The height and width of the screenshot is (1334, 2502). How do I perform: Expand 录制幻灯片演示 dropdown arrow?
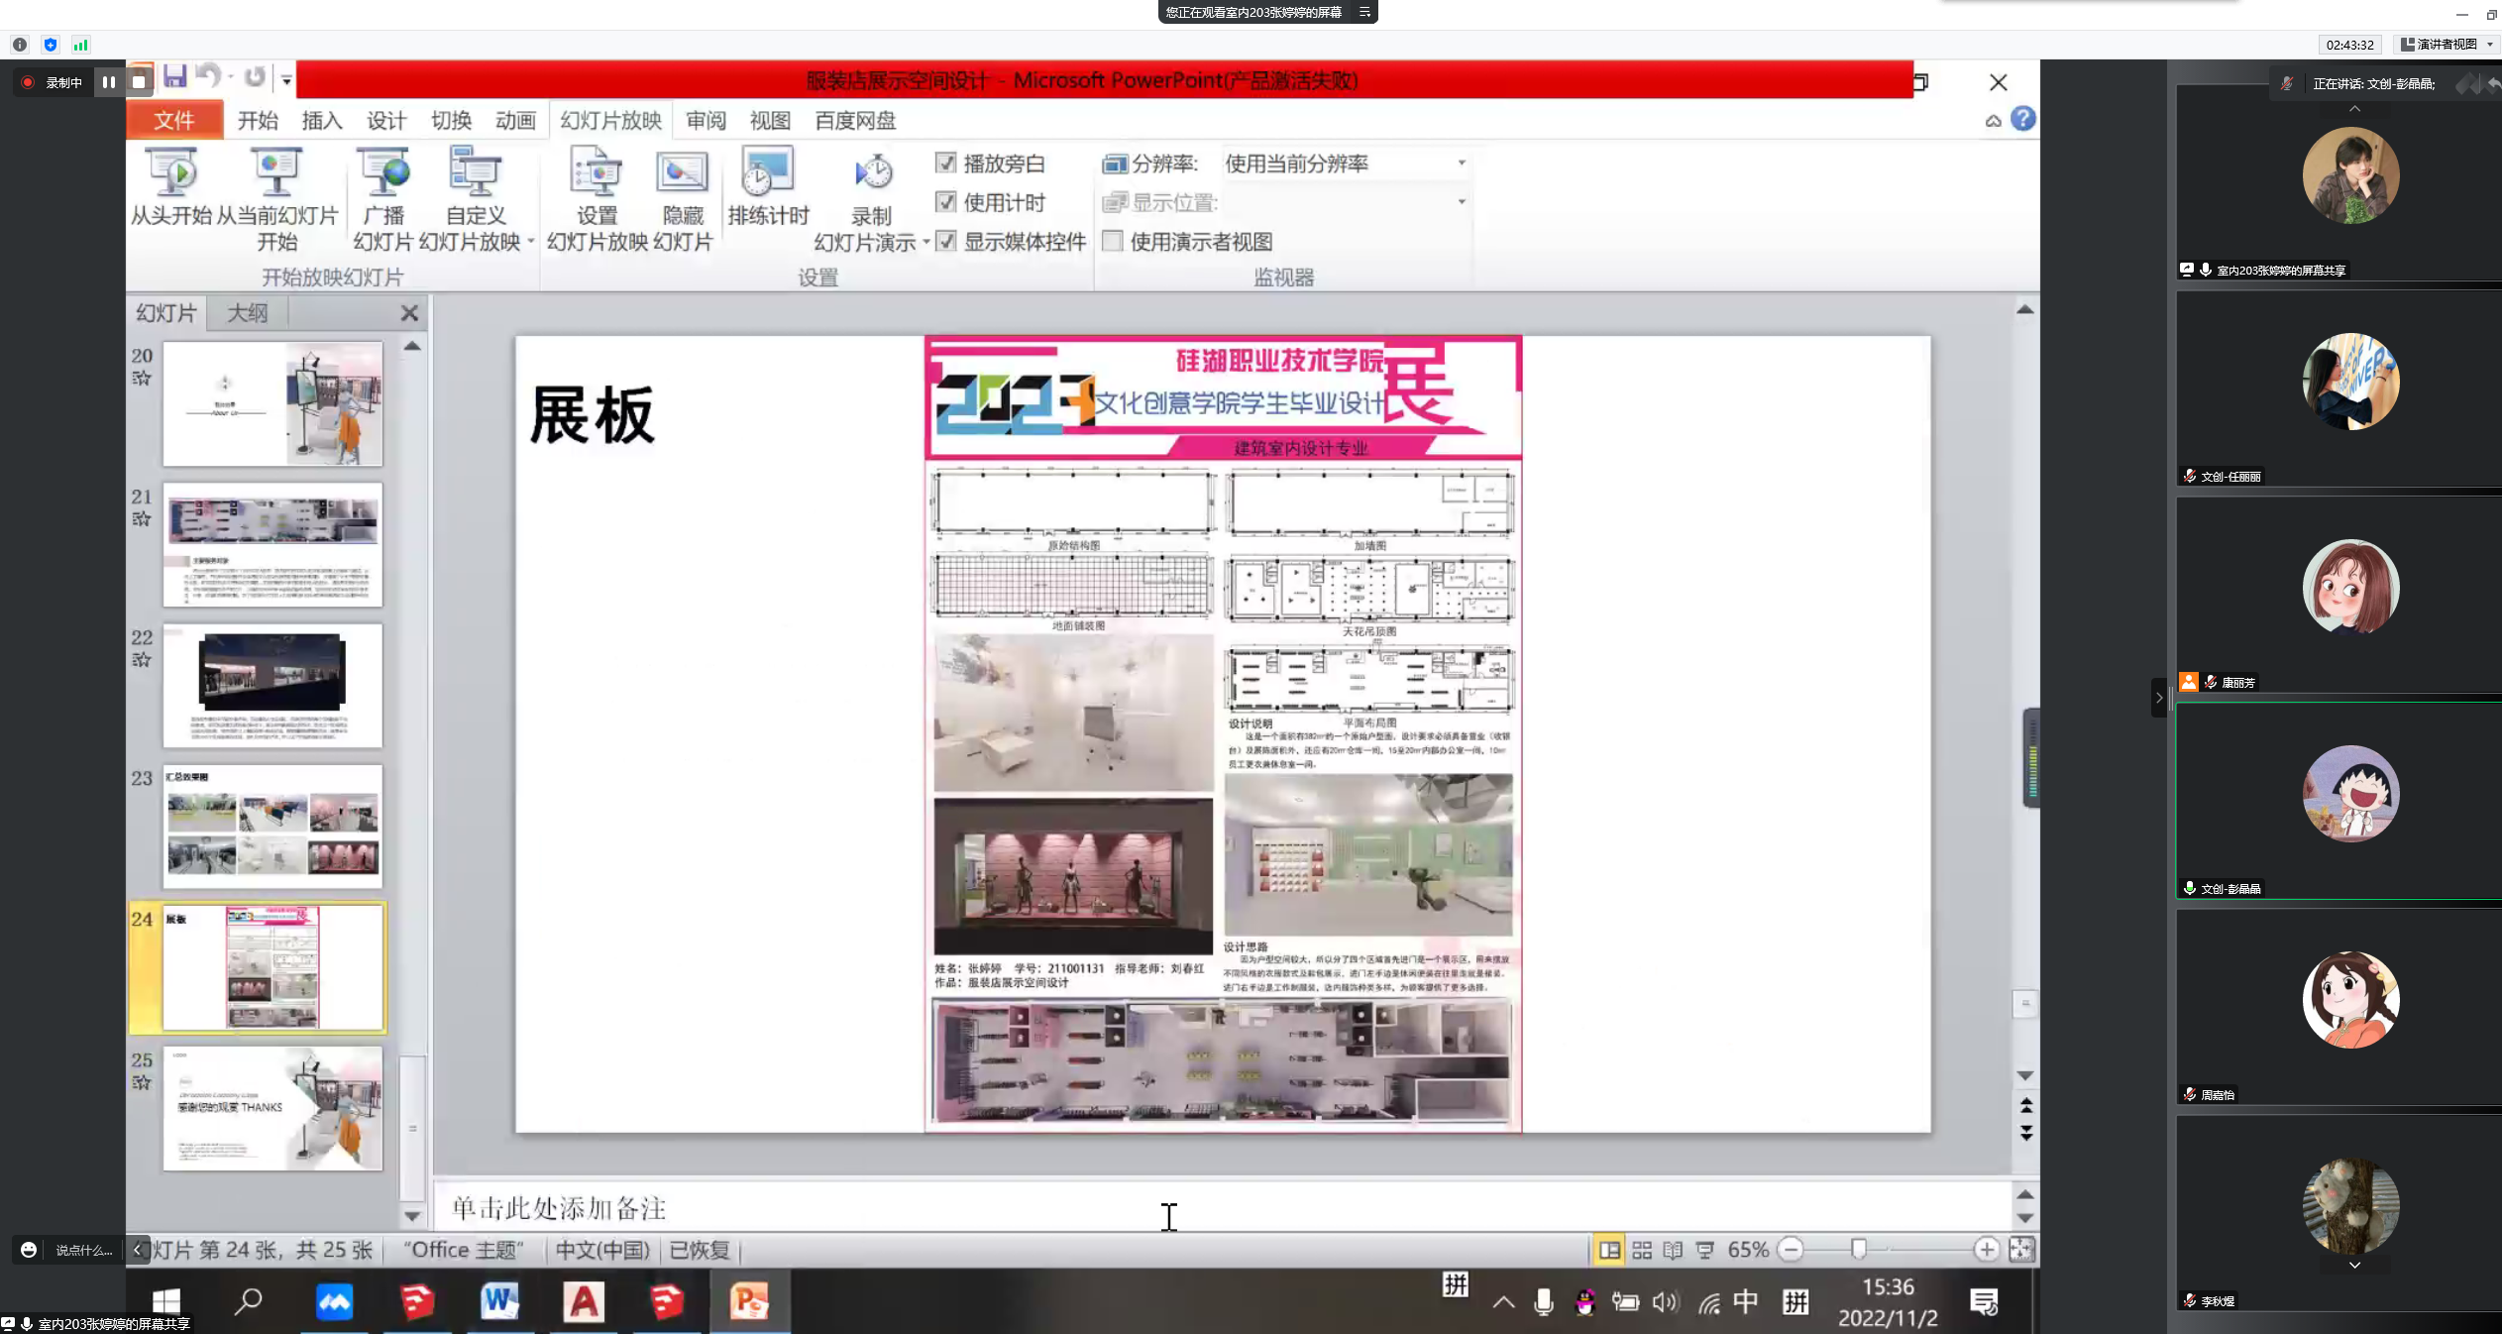926,242
